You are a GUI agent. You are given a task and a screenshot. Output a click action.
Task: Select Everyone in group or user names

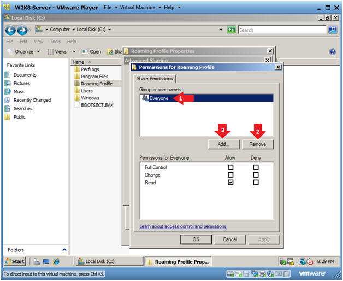click(x=206, y=98)
